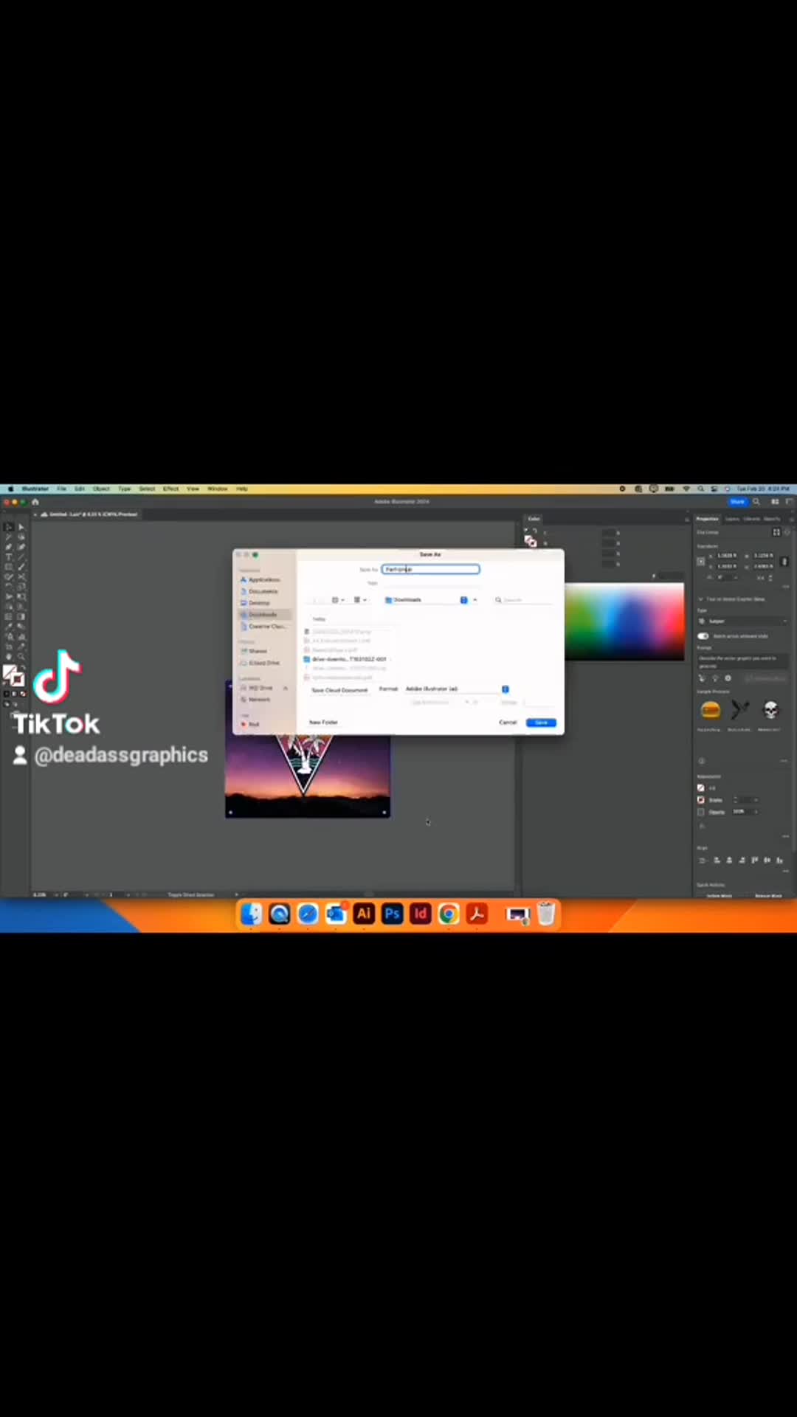Open the Object menu
797x1417 pixels.
[101, 489]
